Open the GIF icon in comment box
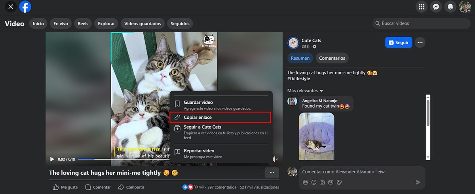The width and height of the screenshot is (475, 194). 331,183
